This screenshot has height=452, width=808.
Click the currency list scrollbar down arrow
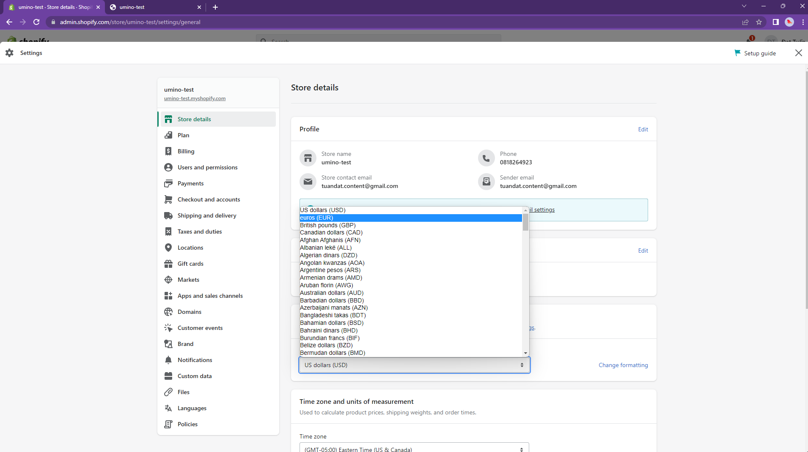525,353
